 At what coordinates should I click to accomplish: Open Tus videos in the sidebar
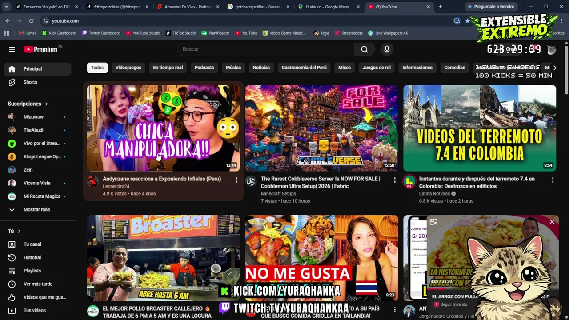(x=37, y=311)
